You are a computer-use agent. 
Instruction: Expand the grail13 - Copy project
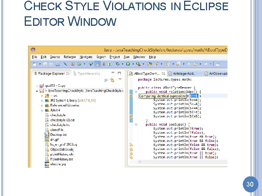coord(37,86)
